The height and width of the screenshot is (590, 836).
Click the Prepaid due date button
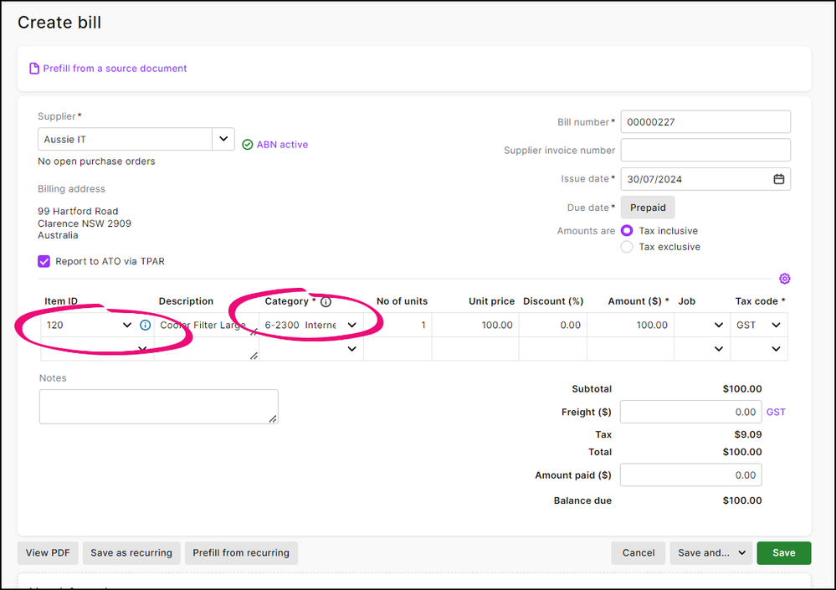click(x=648, y=208)
